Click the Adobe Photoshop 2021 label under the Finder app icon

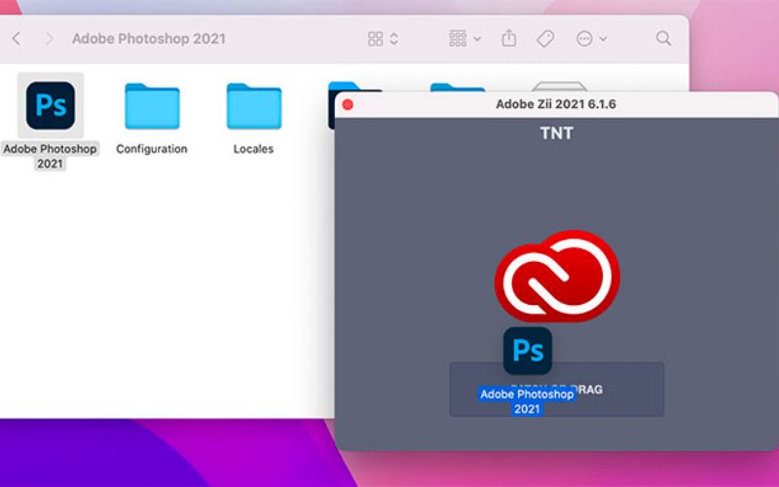point(50,156)
